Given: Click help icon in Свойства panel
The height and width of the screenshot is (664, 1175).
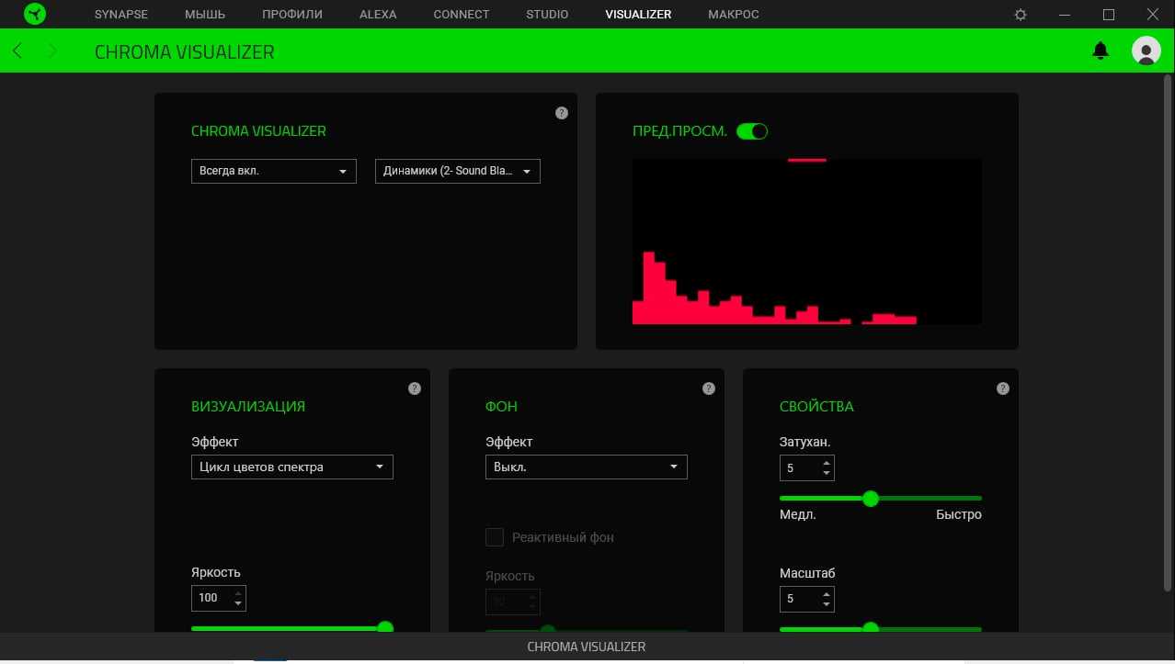Looking at the screenshot, I should 1003,388.
